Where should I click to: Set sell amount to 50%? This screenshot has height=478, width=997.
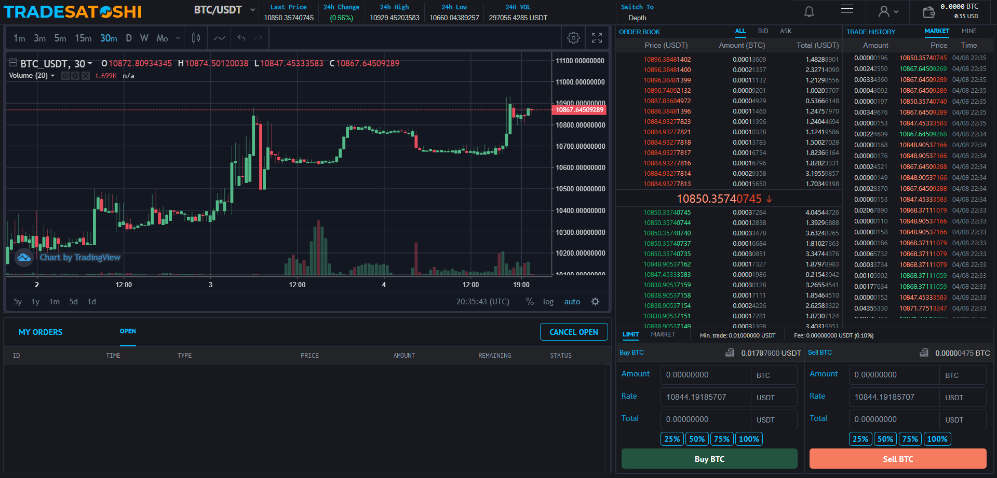point(885,439)
